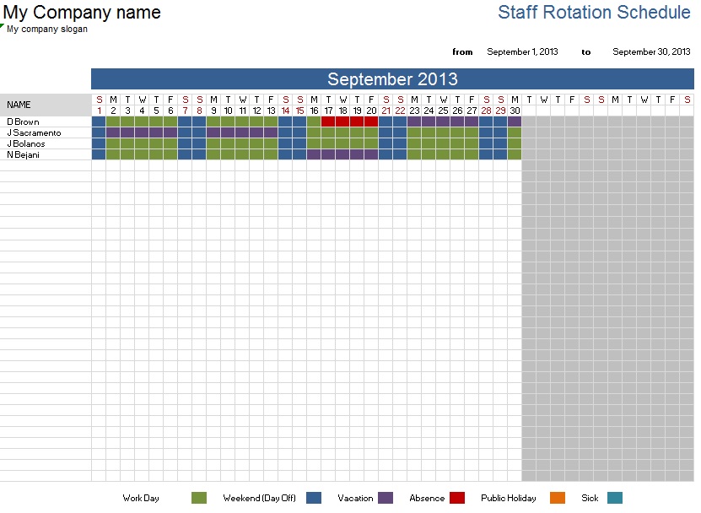This screenshot has height=513, width=701.
Task: Click N Bejani's vacation cell on day 17
Action: [x=328, y=154]
